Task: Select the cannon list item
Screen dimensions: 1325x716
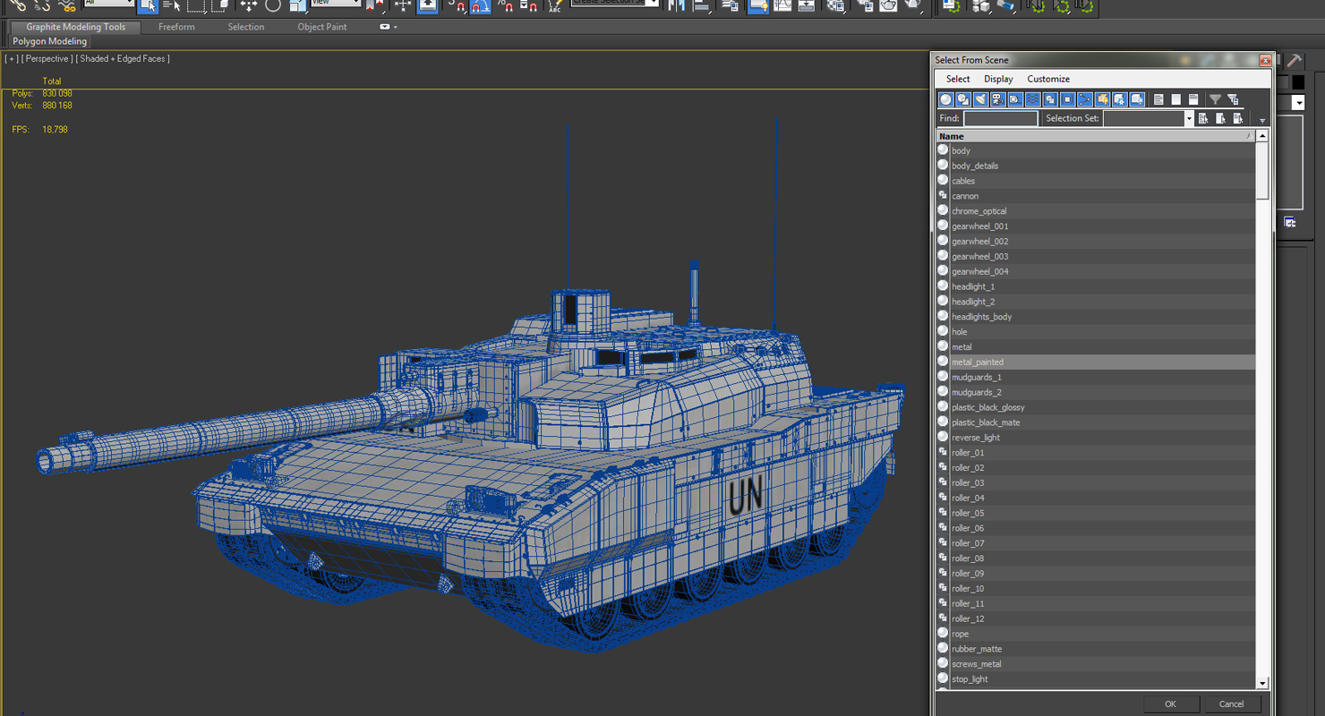Action: point(1095,196)
